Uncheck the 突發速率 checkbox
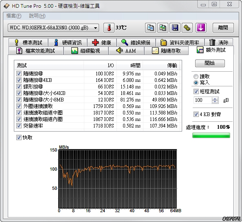This screenshot has width=242, height=222. pyautogui.click(x=19, y=126)
